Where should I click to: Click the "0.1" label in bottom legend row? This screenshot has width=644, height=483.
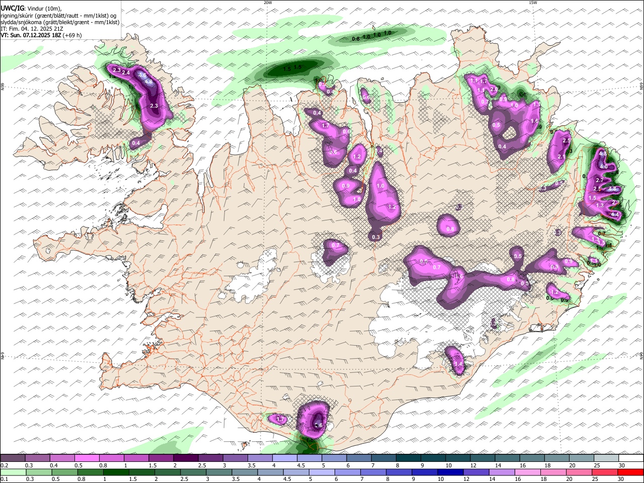4,479
